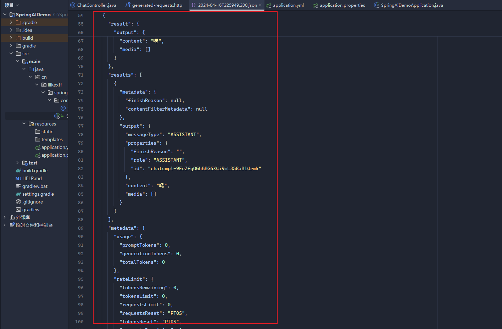Click the "requestsReset" key in editor

coord(141,313)
